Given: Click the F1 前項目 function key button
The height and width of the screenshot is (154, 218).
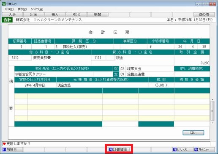Looking at the screenshot, I should tap(12, 149).
